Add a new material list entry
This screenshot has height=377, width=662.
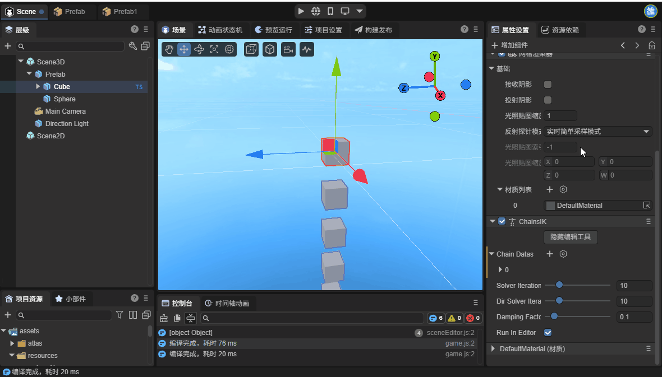550,190
